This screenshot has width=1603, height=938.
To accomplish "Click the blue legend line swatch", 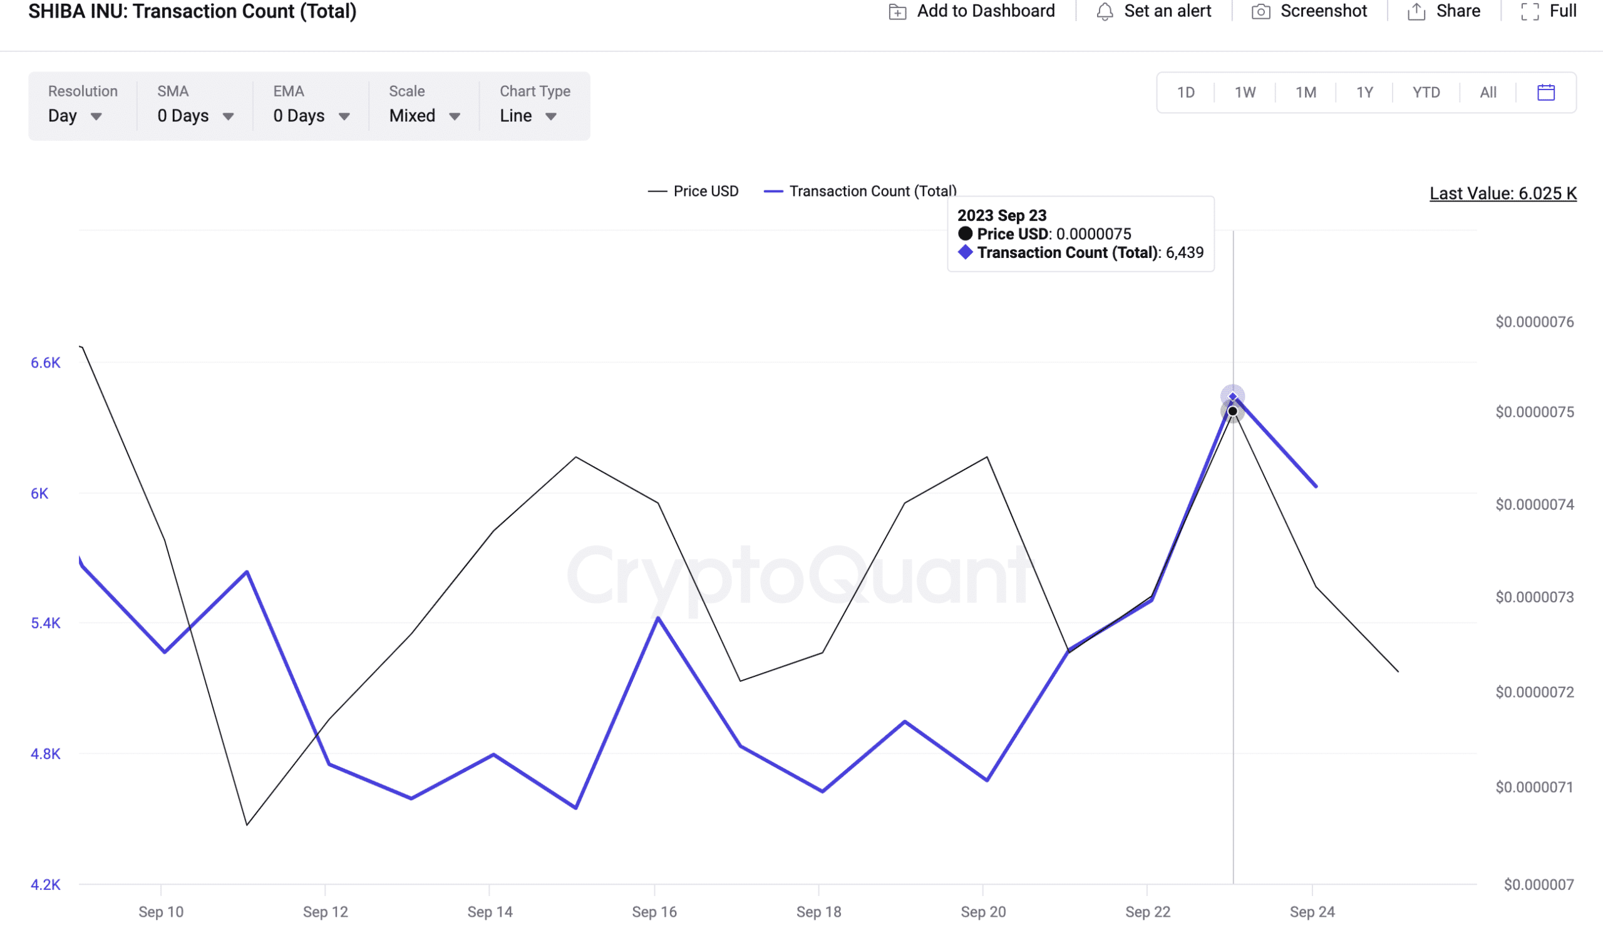I will click(773, 192).
